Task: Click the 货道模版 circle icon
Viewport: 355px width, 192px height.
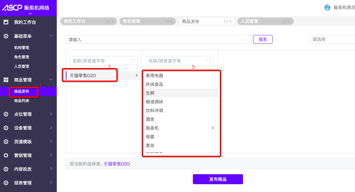Action: pyautogui.click(x=6, y=142)
